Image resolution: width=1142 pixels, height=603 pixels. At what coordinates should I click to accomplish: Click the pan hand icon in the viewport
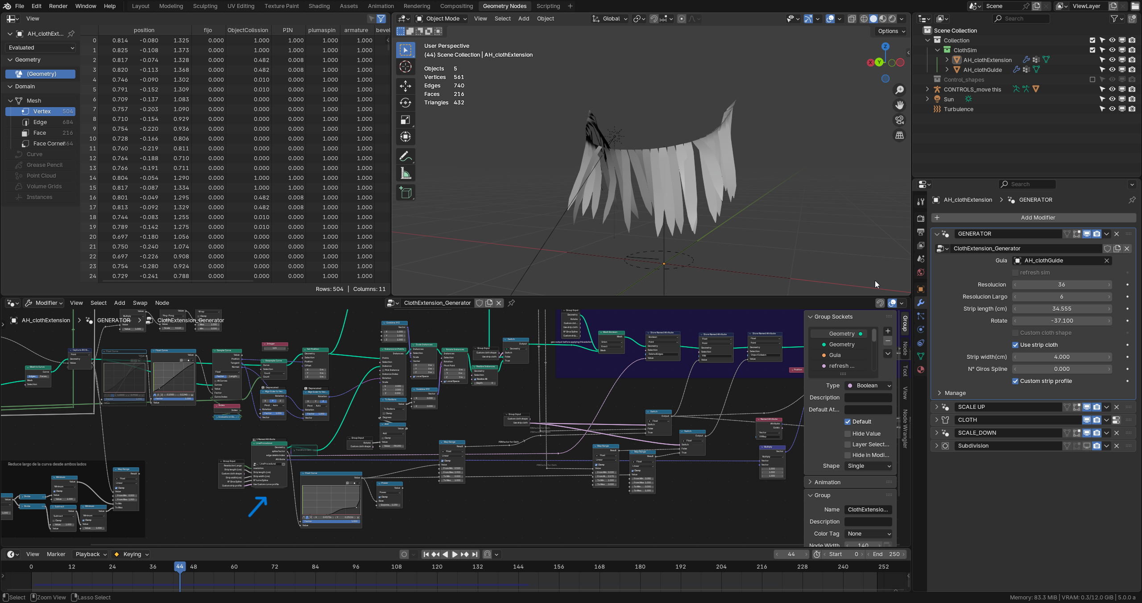(x=900, y=105)
